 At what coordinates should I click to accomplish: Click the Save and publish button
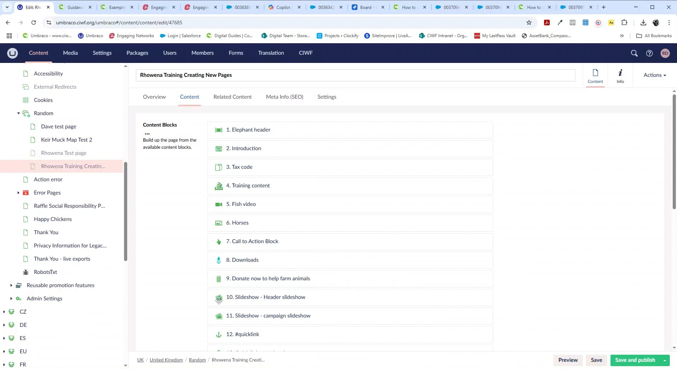pyautogui.click(x=635, y=360)
